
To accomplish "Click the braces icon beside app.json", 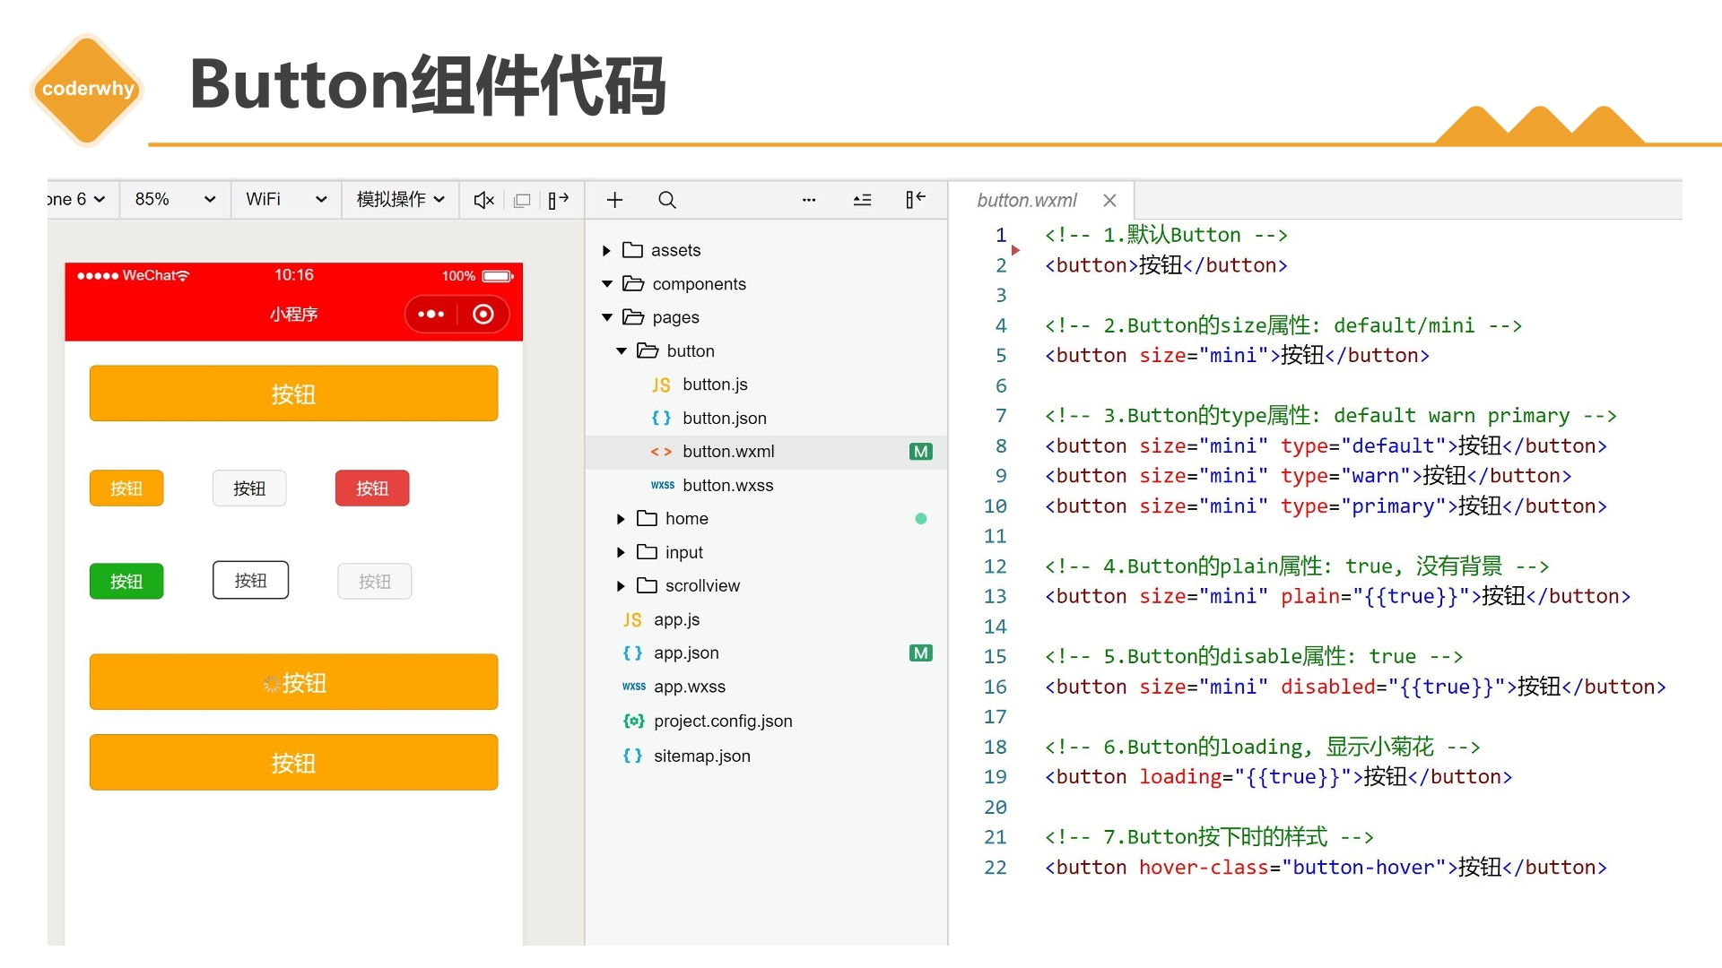I will click(x=632, y=653).
